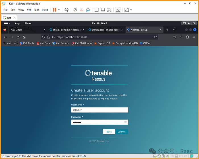Open the Kali system tray power menu
The height and width of the screenshot is (159, 199).
click(x=194, y=23)
